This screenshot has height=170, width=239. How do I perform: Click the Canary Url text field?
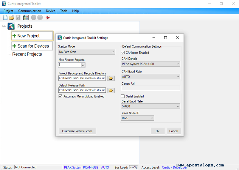(x=150, y=88)
